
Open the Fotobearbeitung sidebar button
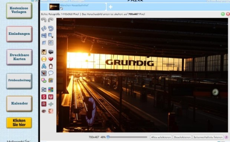(x=19, y=80)
